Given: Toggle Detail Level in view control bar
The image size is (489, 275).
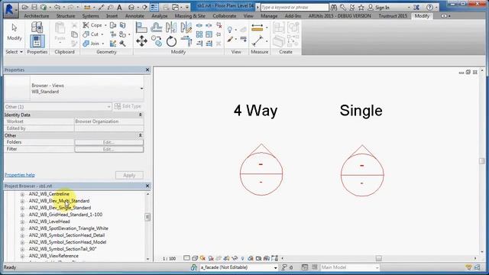Looking at the screenshot, I should click(186, 258).
